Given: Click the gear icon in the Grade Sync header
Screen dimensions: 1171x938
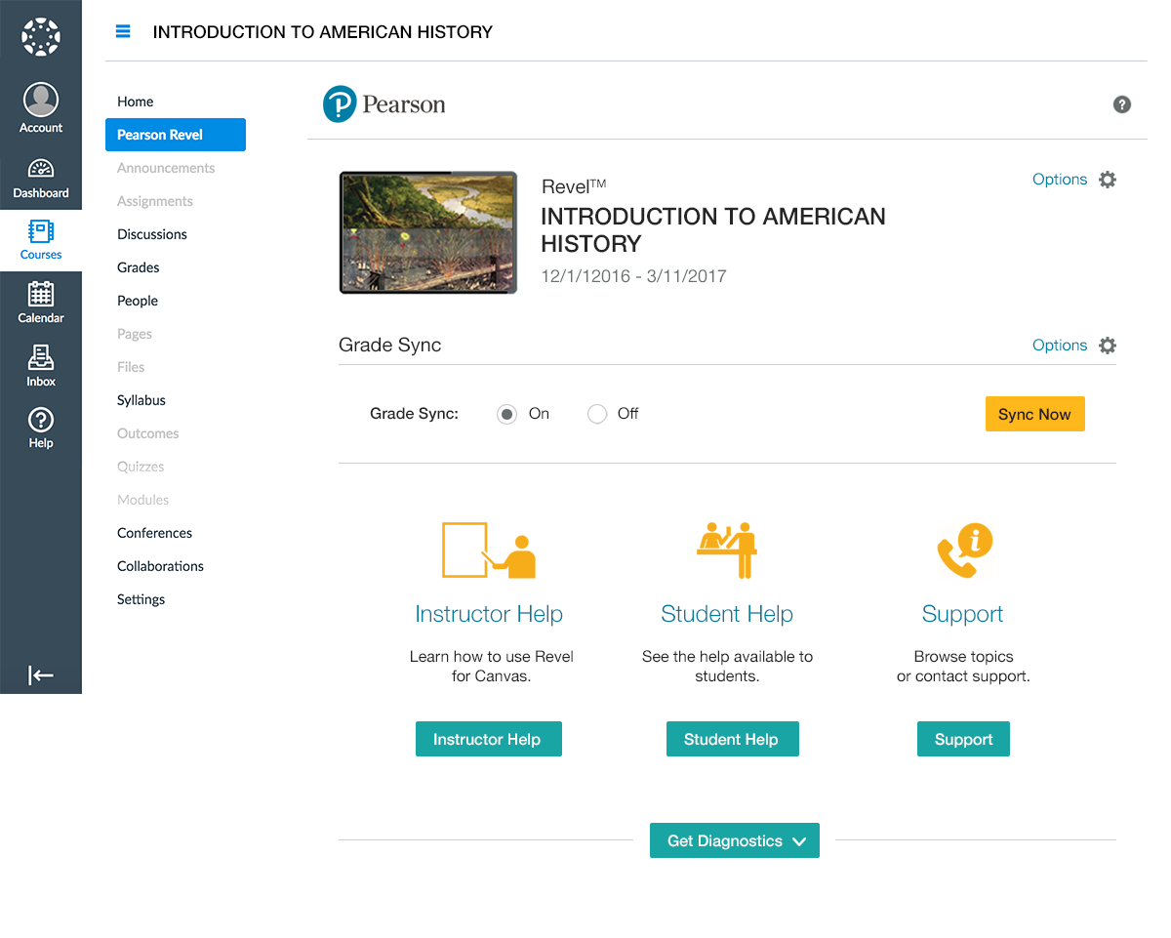Looking at the screenshot, I should 1108,346.
